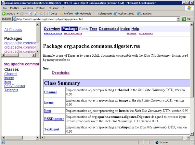Open Cerca search in the toolbar
This screenshot has width=195, height=145.
point(52,14)
